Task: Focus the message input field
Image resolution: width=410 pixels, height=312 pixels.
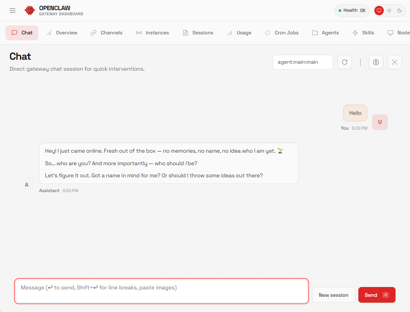Action: click(161, 291)
